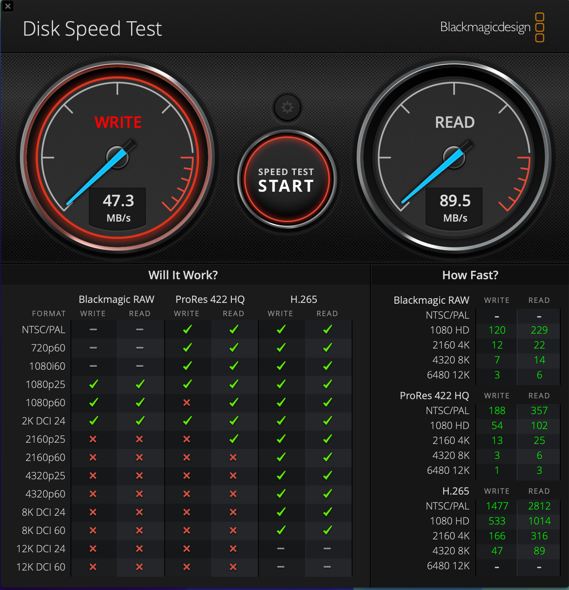Click the ProRes NTSC/PAL write value "188"

tap(497, 410)
